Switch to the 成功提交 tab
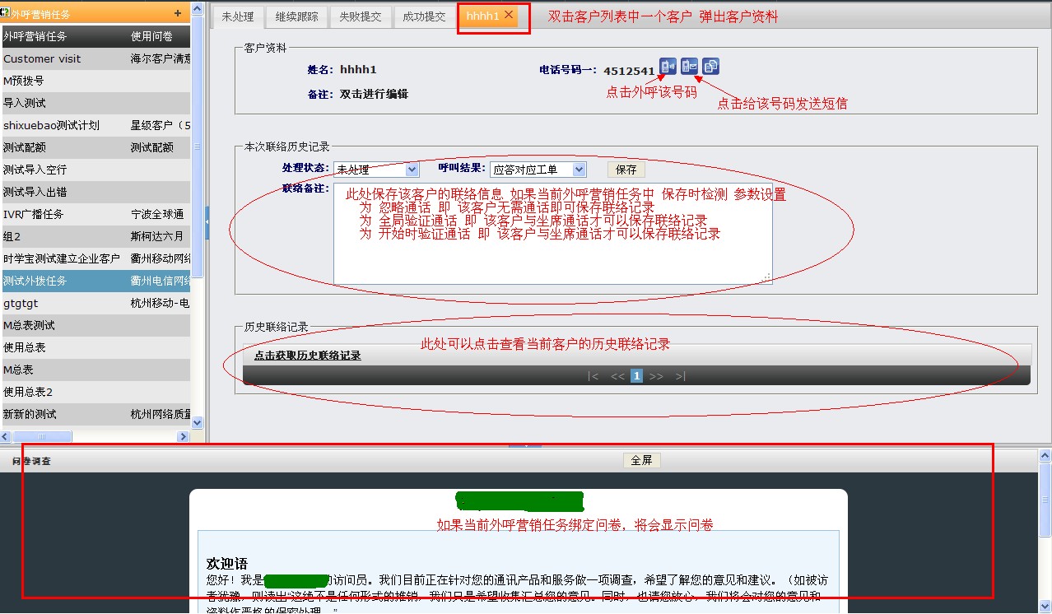 424,16
